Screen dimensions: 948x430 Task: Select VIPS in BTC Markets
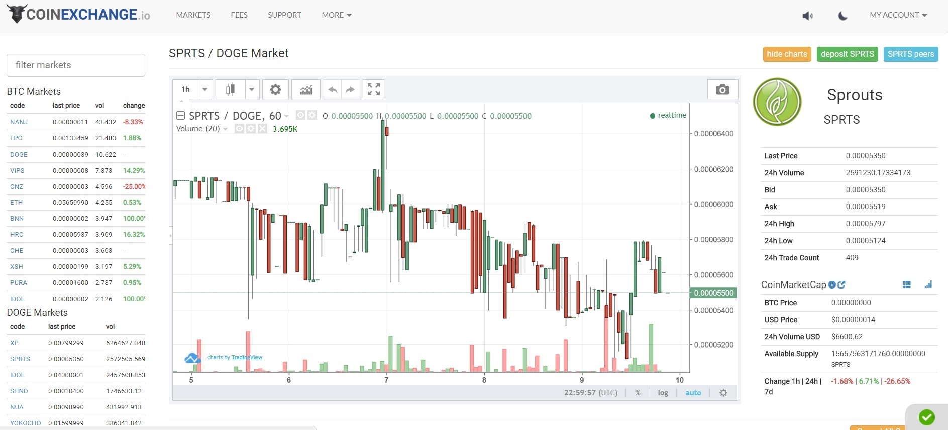17,170
